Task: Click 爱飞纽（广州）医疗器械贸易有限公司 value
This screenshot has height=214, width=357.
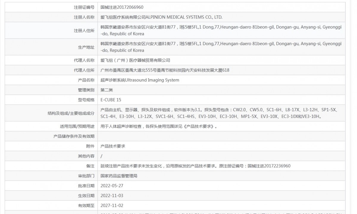Action: coord(135,60)
